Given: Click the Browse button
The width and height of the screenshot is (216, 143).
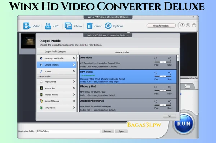Looking at the screenshot, I should coord(108,131).
